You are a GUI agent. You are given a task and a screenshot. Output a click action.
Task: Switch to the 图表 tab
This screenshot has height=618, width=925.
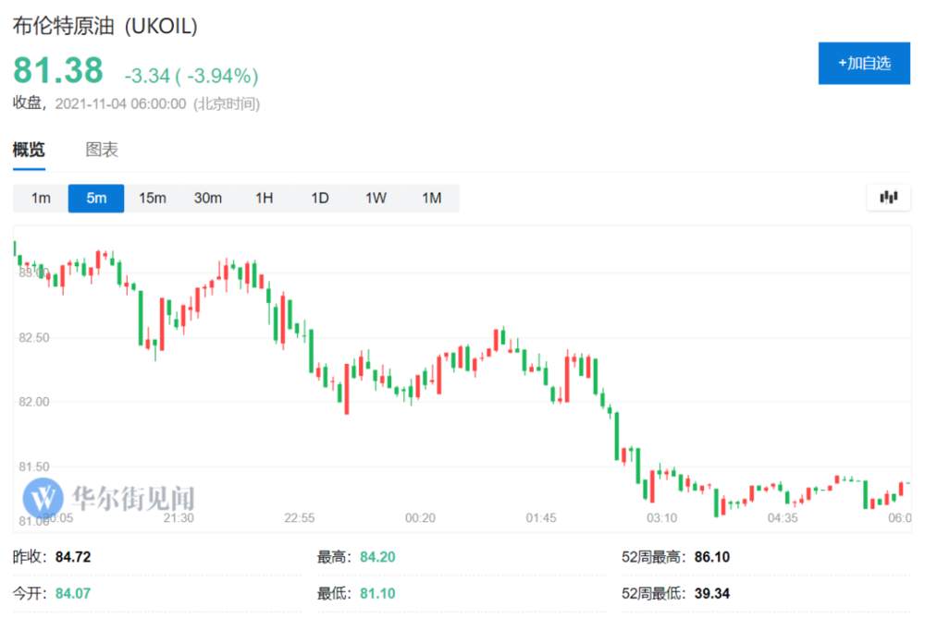(102, 150)
